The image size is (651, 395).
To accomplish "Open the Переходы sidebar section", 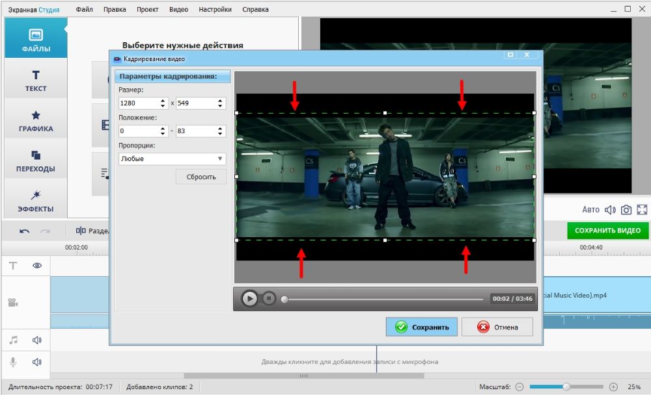I will point(36,160).
